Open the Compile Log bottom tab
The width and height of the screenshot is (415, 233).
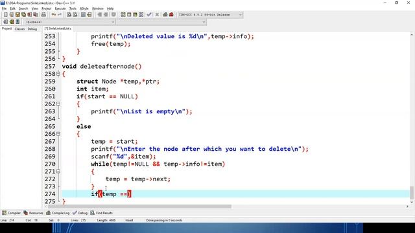pos(58,213)
